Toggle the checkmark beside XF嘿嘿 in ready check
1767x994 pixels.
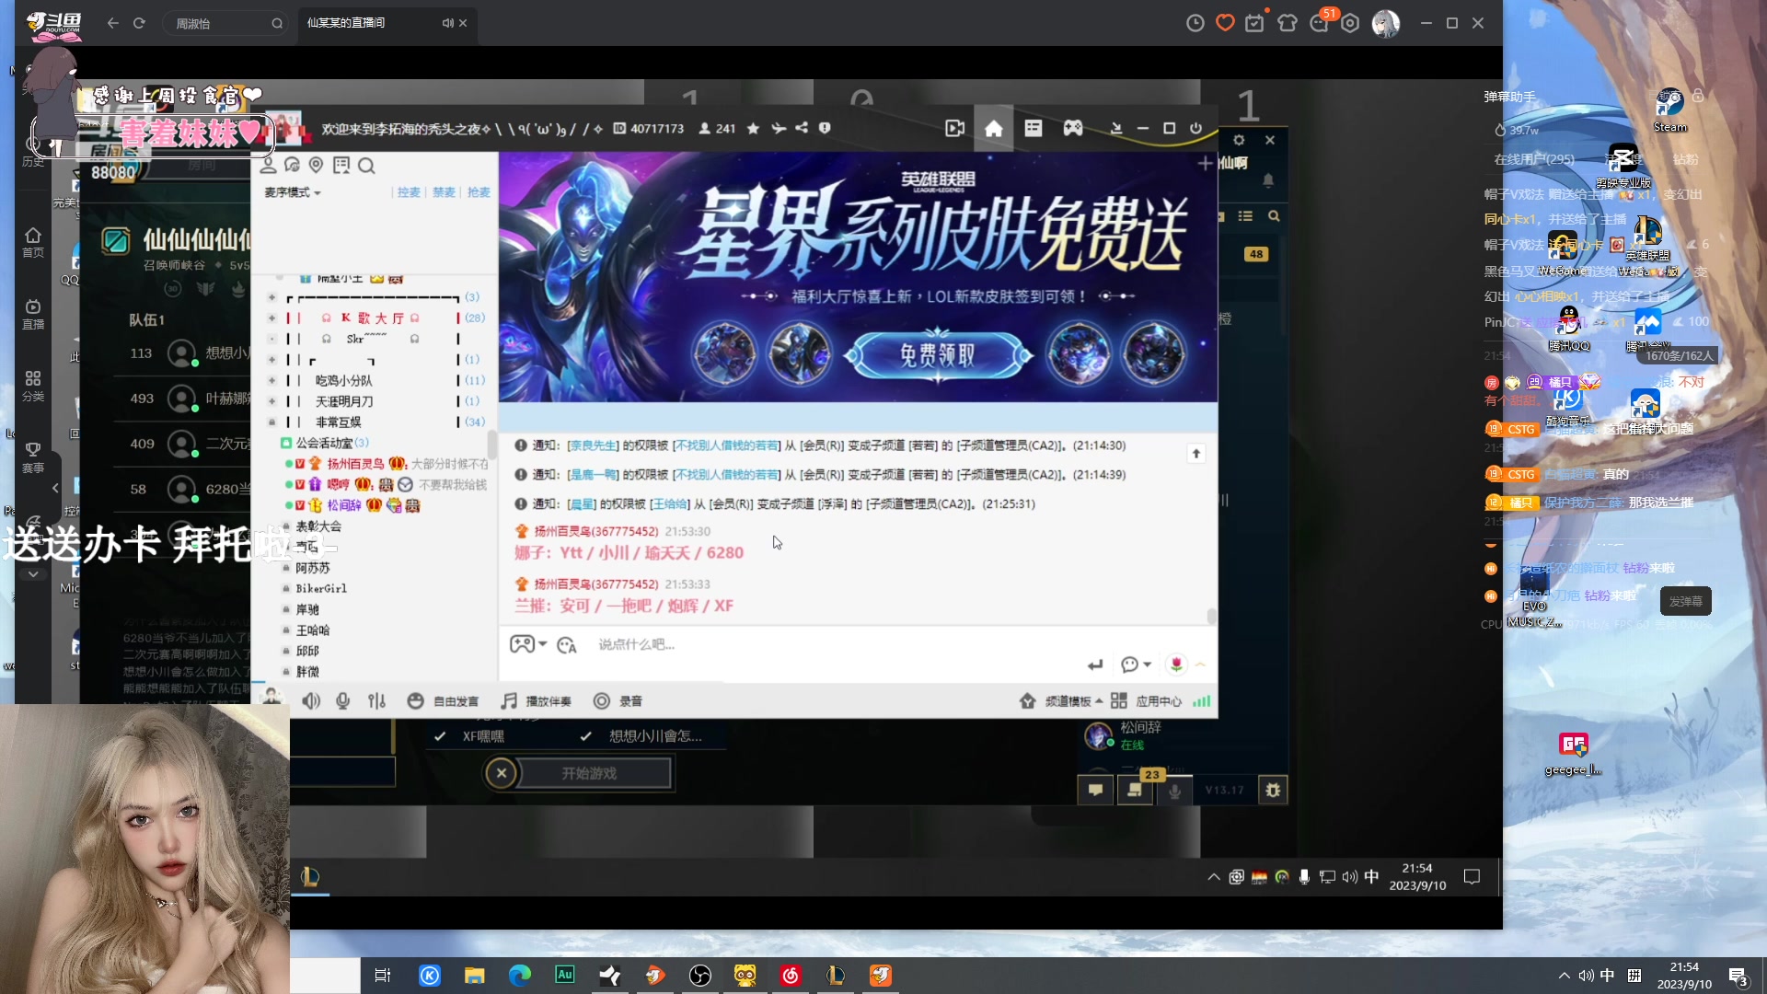coord(440,736)
